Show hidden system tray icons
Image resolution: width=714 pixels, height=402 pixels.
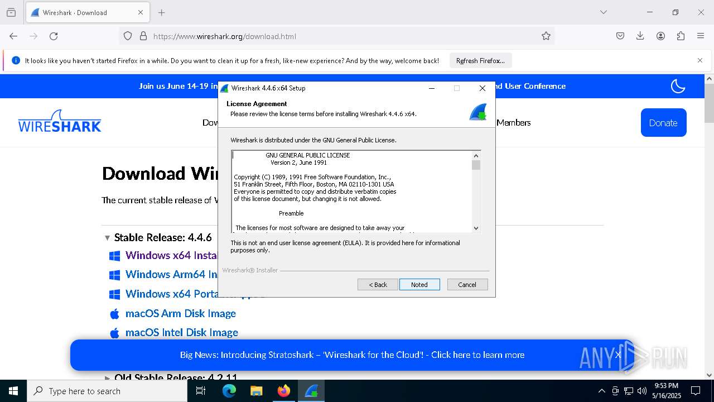601,391
